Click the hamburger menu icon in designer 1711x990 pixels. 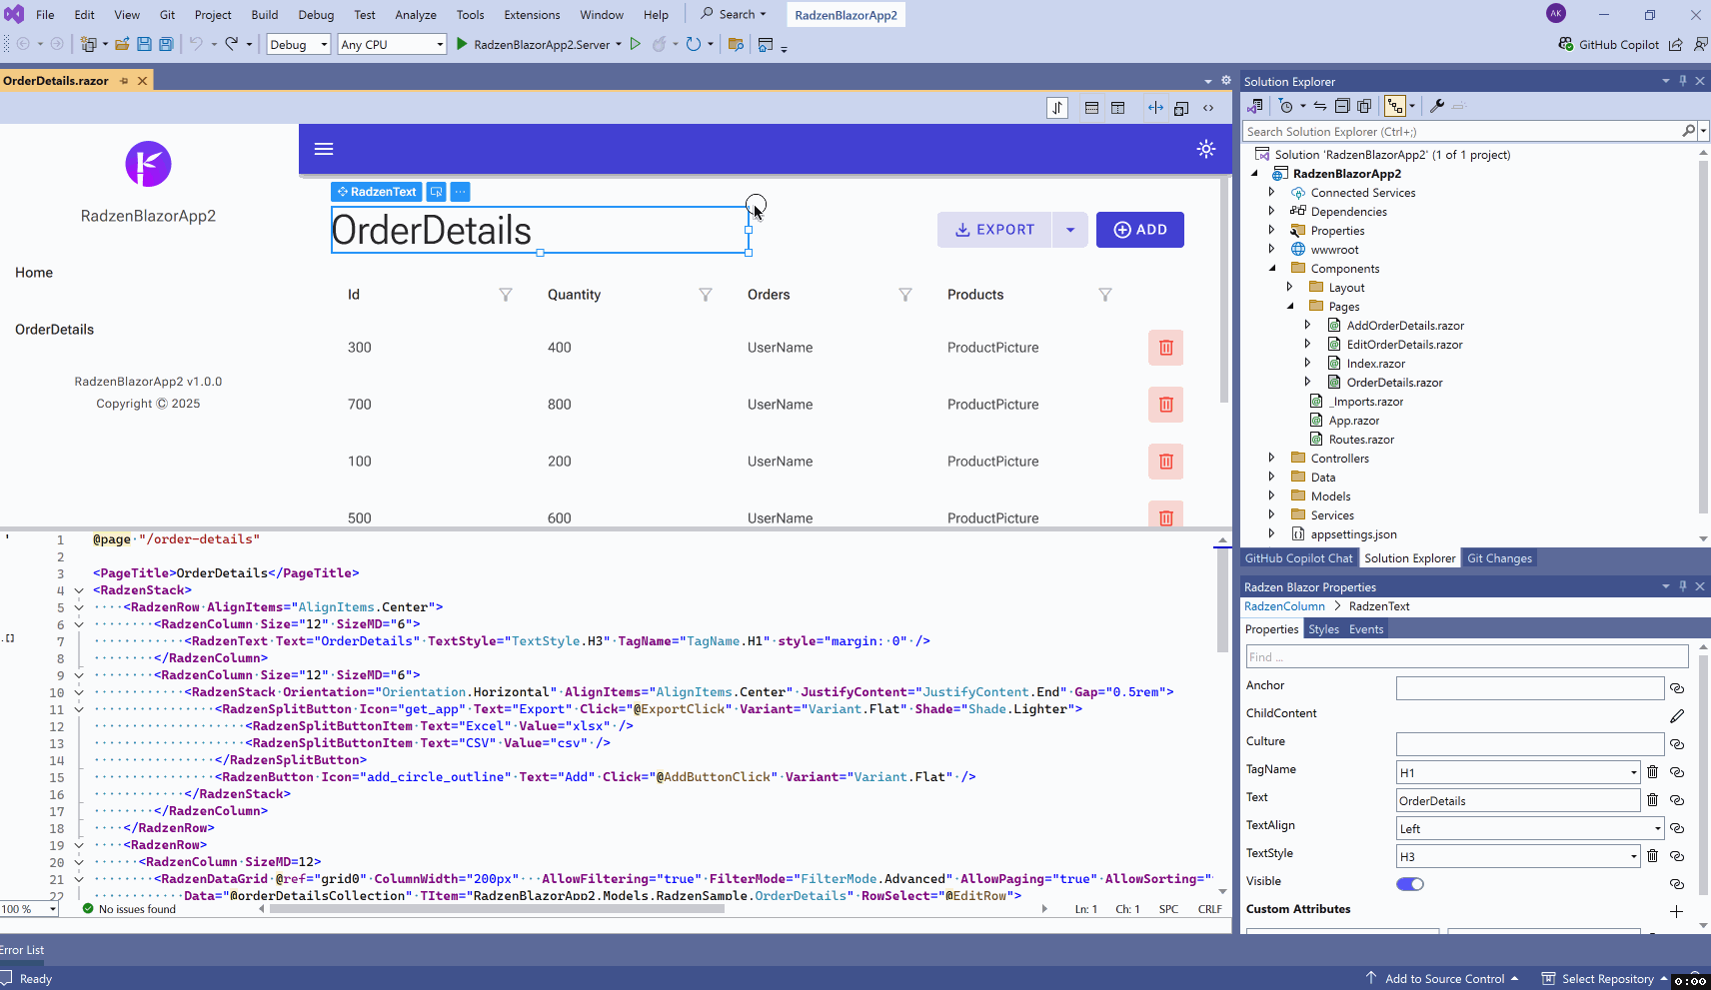pyautogui.click(x=324, y=149)
